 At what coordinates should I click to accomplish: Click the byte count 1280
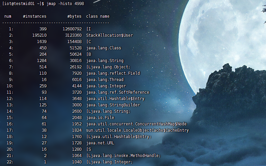(x=77, y=149)
